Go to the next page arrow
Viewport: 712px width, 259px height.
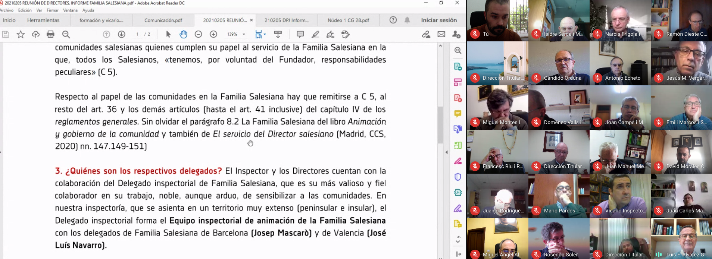coord(121,34)
